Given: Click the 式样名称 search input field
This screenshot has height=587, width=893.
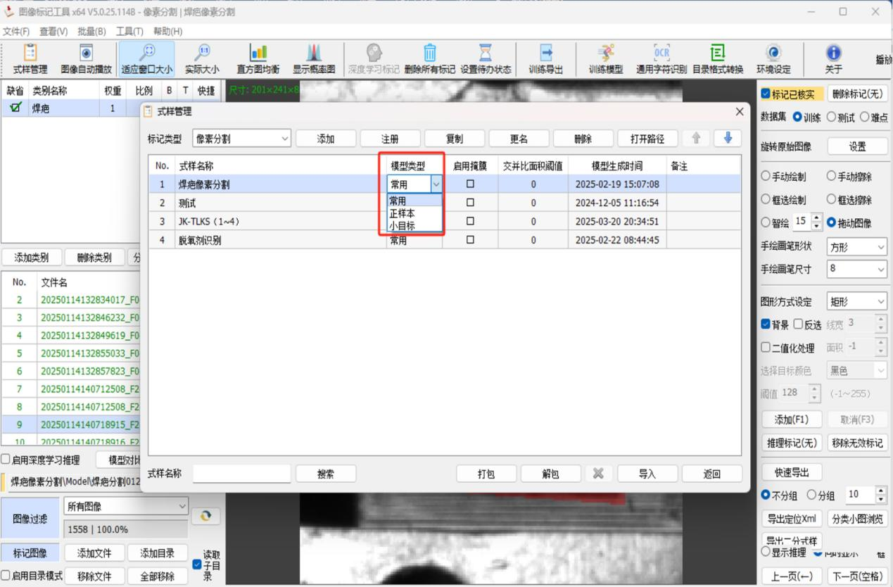Looking at the screenshot, I should (x=241, y=474).
